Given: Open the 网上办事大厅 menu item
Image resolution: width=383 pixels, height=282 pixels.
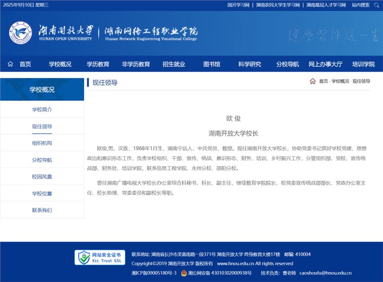Looking at the screenshot, I should click(x=326, y=64).
